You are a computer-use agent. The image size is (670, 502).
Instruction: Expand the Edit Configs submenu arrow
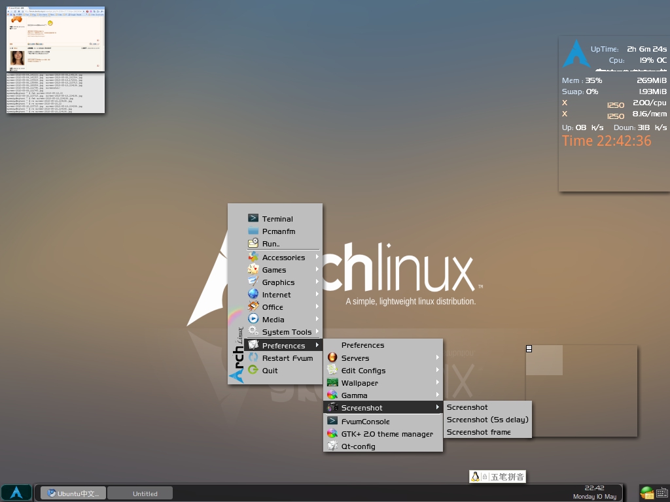coord(438,370)
